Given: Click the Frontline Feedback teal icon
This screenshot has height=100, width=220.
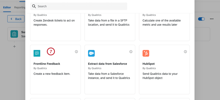Looking at the screenshot, I should click(x=37, y=53).
